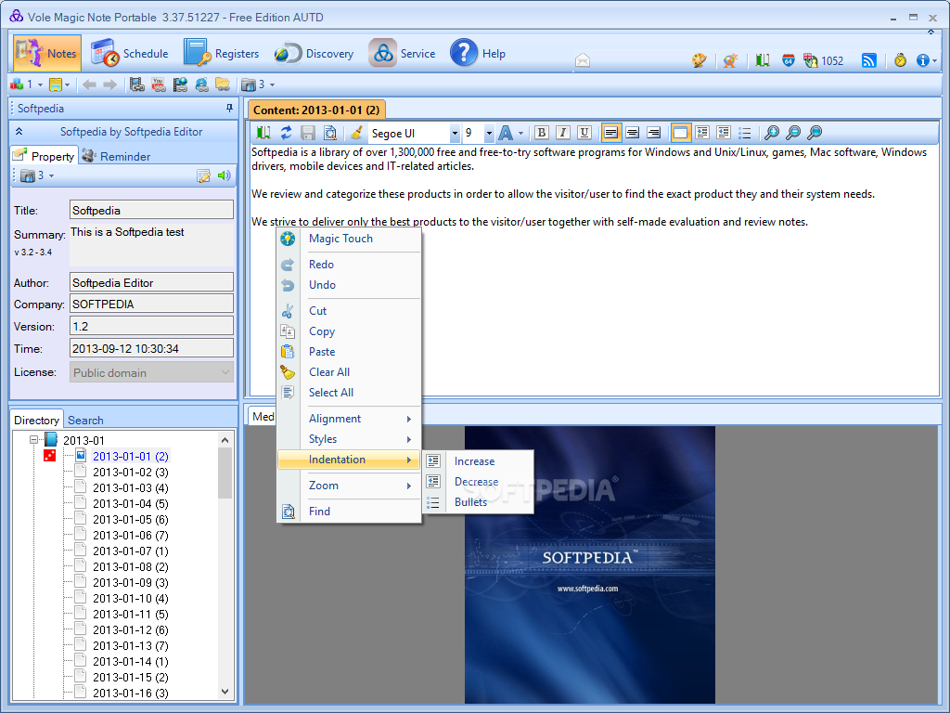
Task: Click the Company input field
Action: coord(151,304)
